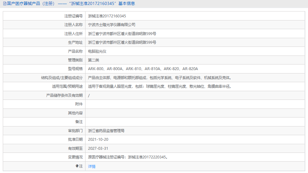The height and width of the screenshot is (173, 308).
Task: Click the 审批部门 row label
Action: 75,131
